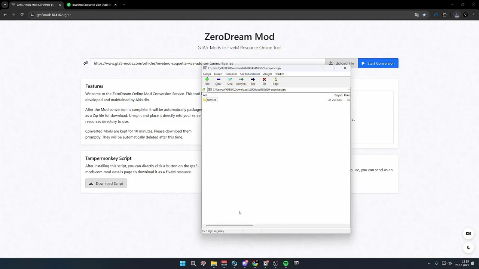Viewport: 479px width, 269px height.
Task: Sort by the Ad column header
Action: (x=205, y=95)
